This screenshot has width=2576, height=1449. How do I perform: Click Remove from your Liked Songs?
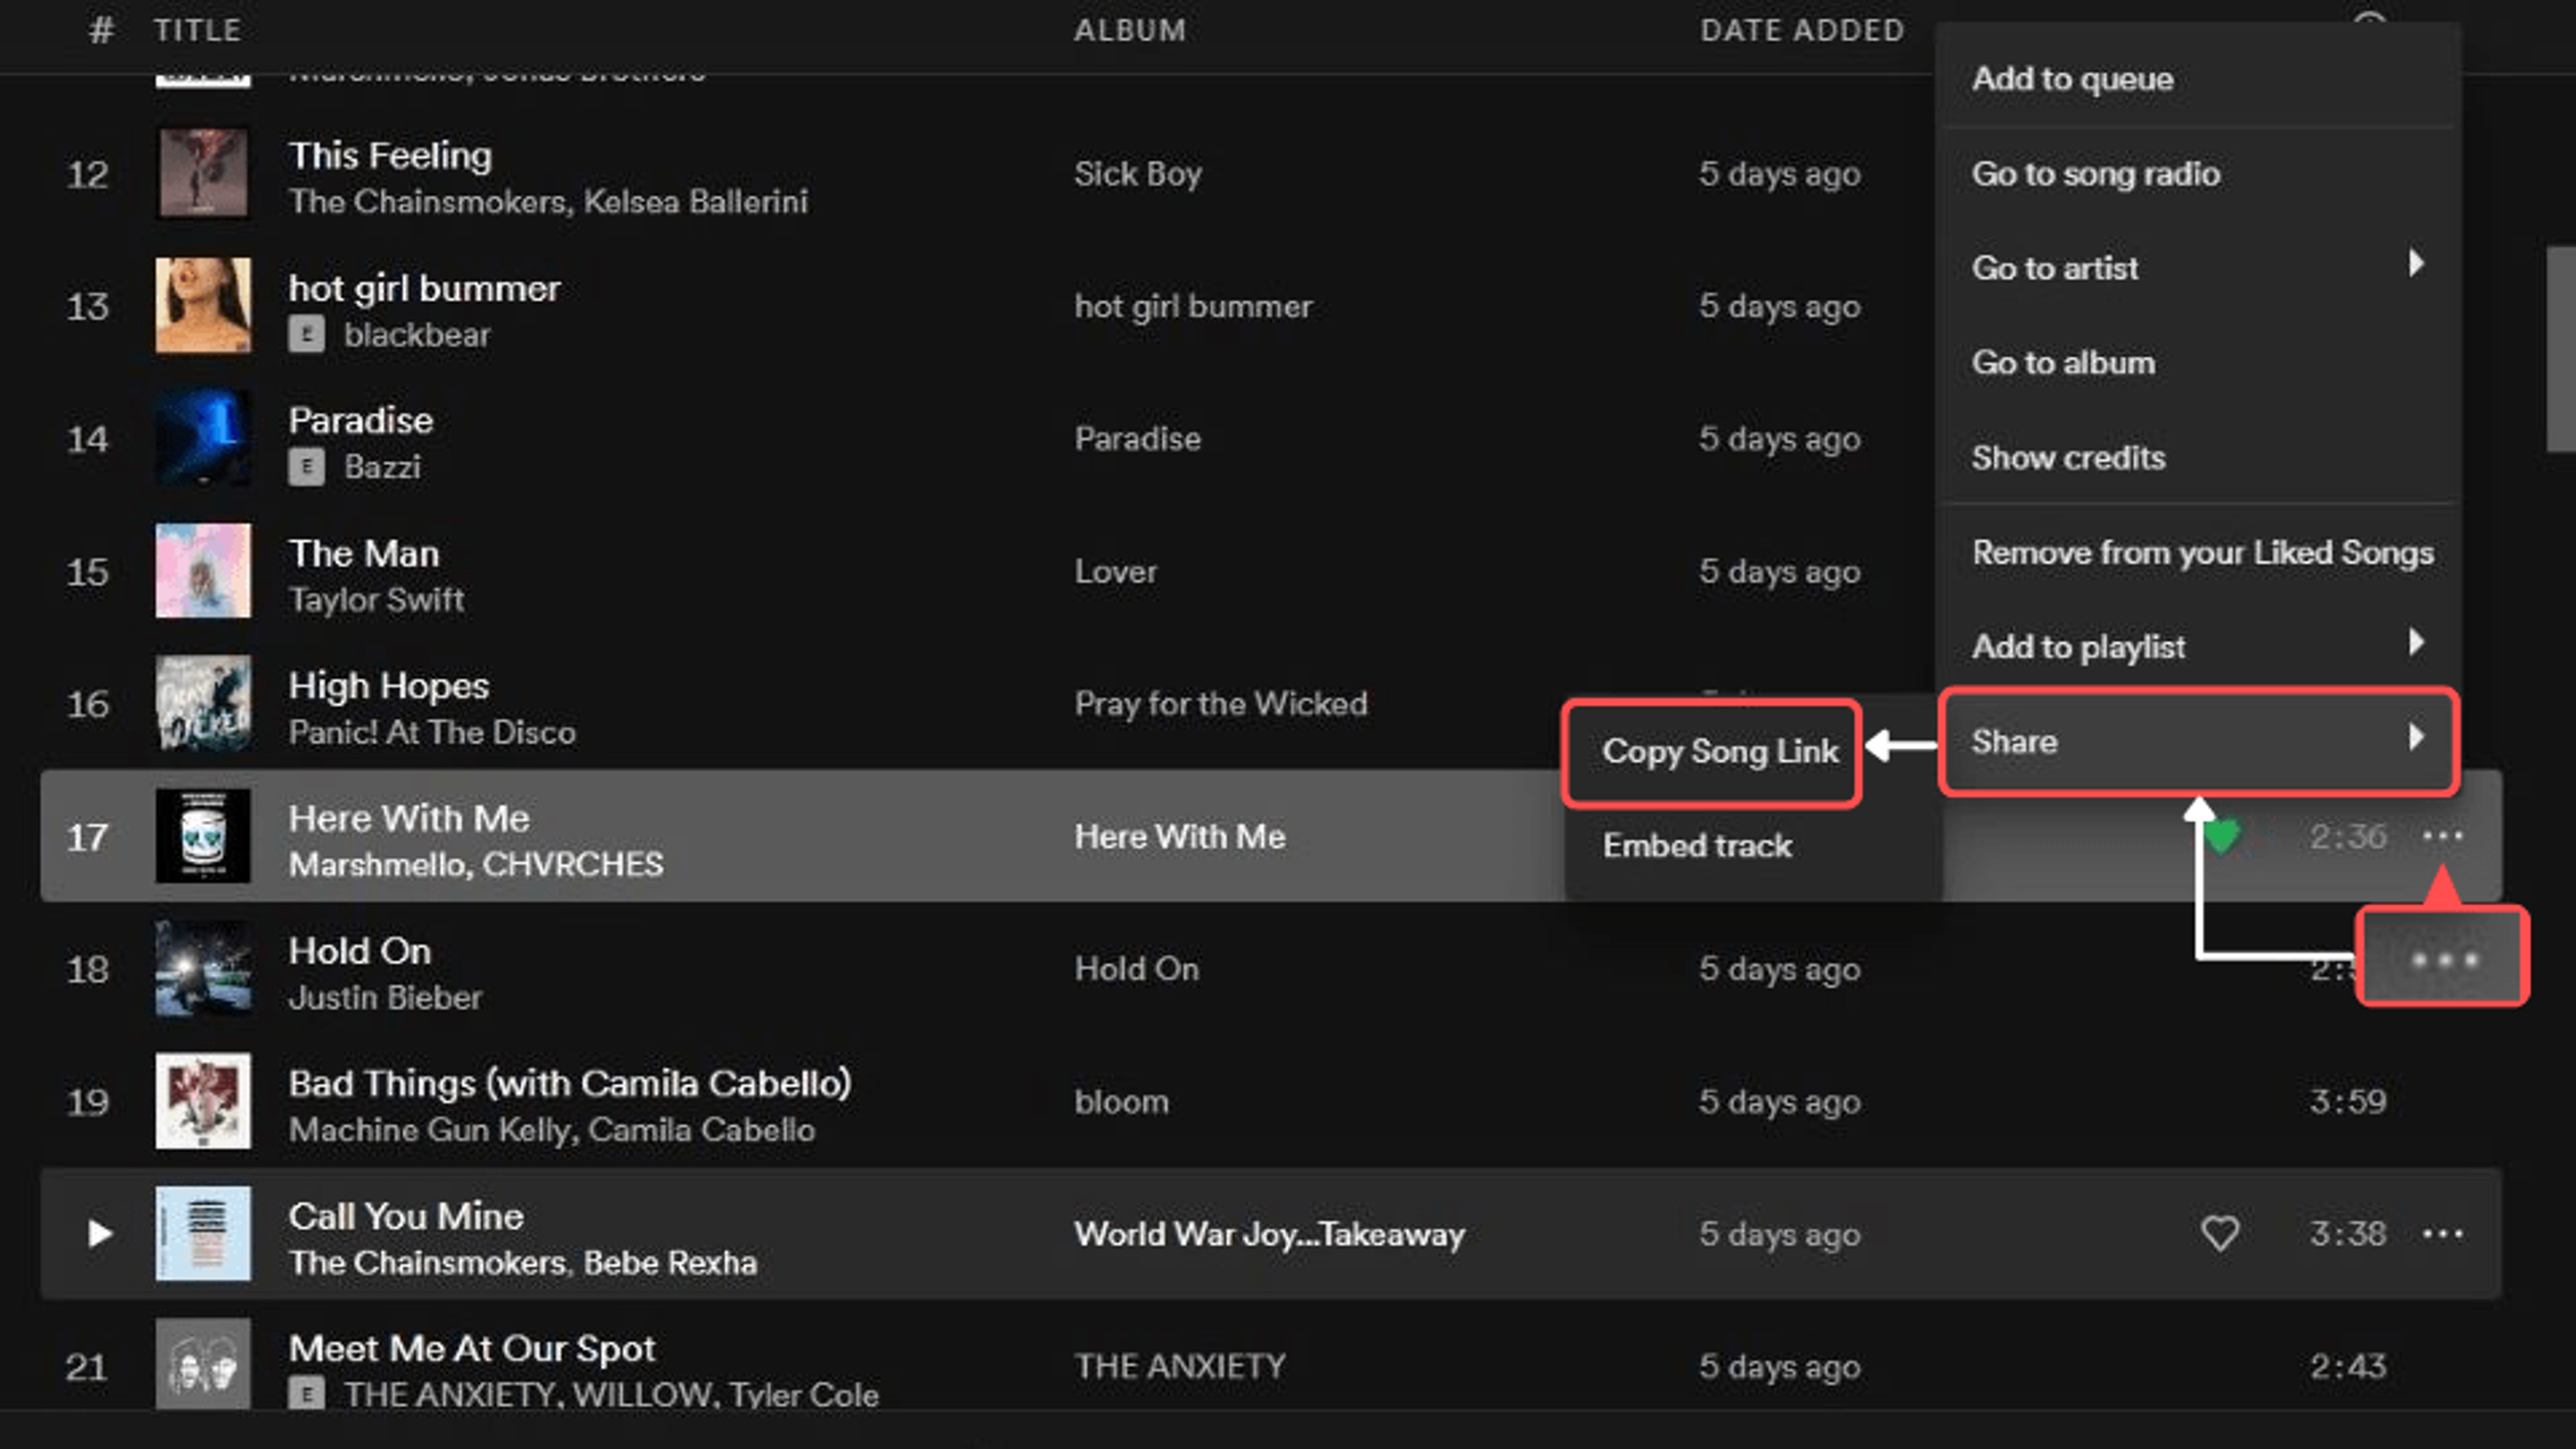pos(2203,552)
